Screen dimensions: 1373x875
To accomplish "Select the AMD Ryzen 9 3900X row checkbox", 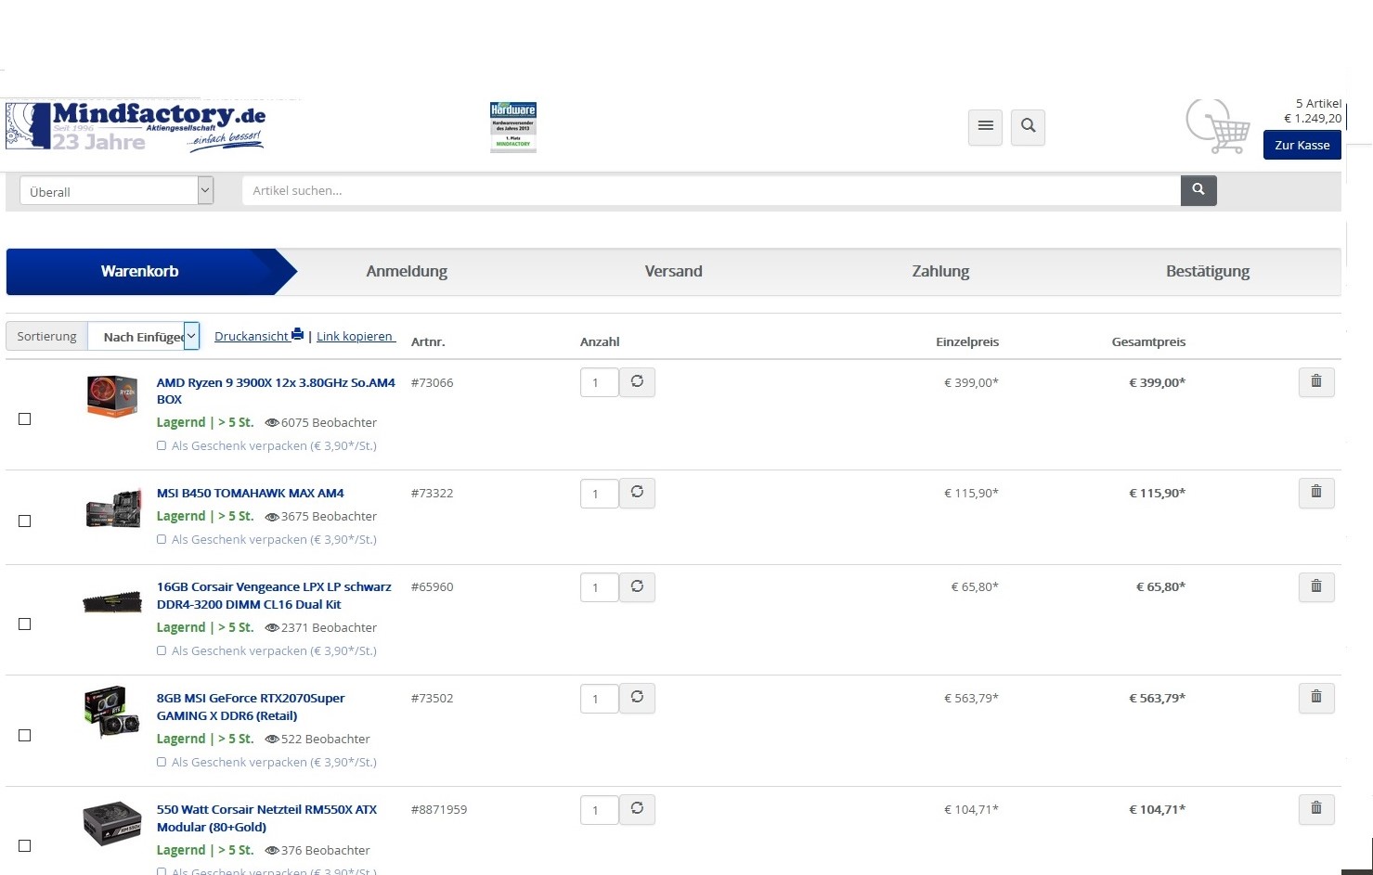I will point(25,419).
